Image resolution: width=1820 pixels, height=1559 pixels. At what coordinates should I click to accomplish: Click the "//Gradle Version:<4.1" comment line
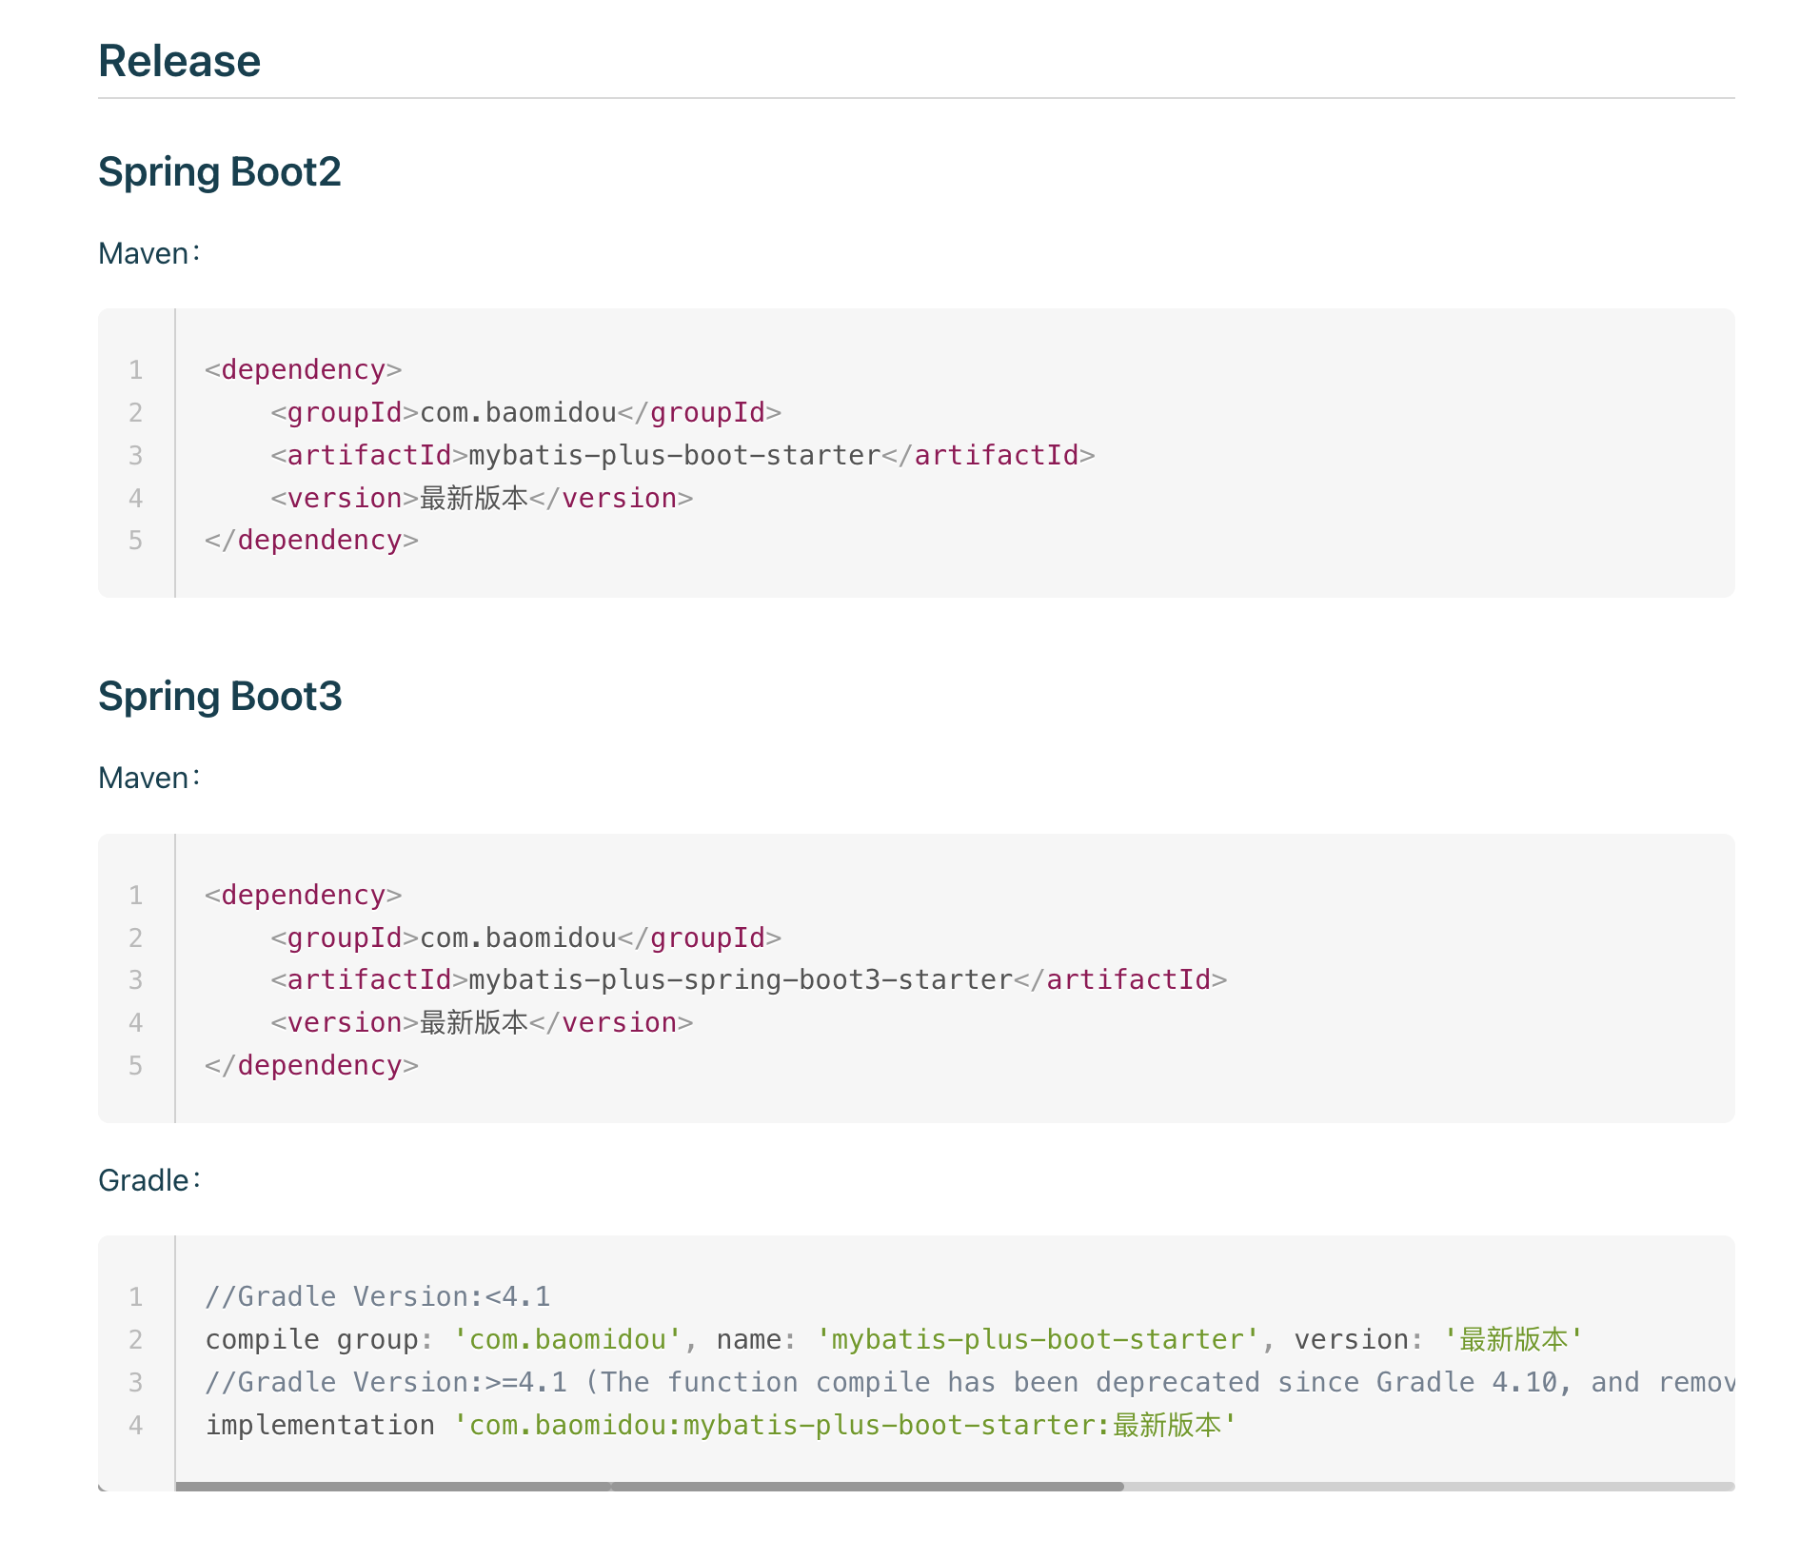pyautogui.click(x=378, y=1297)
